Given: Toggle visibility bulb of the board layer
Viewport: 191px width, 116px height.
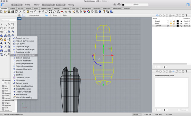Looking at the screenshot, I should [x=171, y=24].
